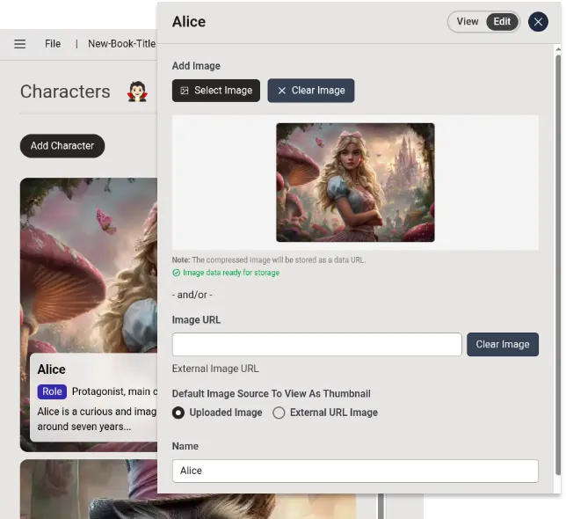Click the Alice image preview in the dialog
Image resolution: width=566 pixels, height=519 pixels.
coord(355,182)
